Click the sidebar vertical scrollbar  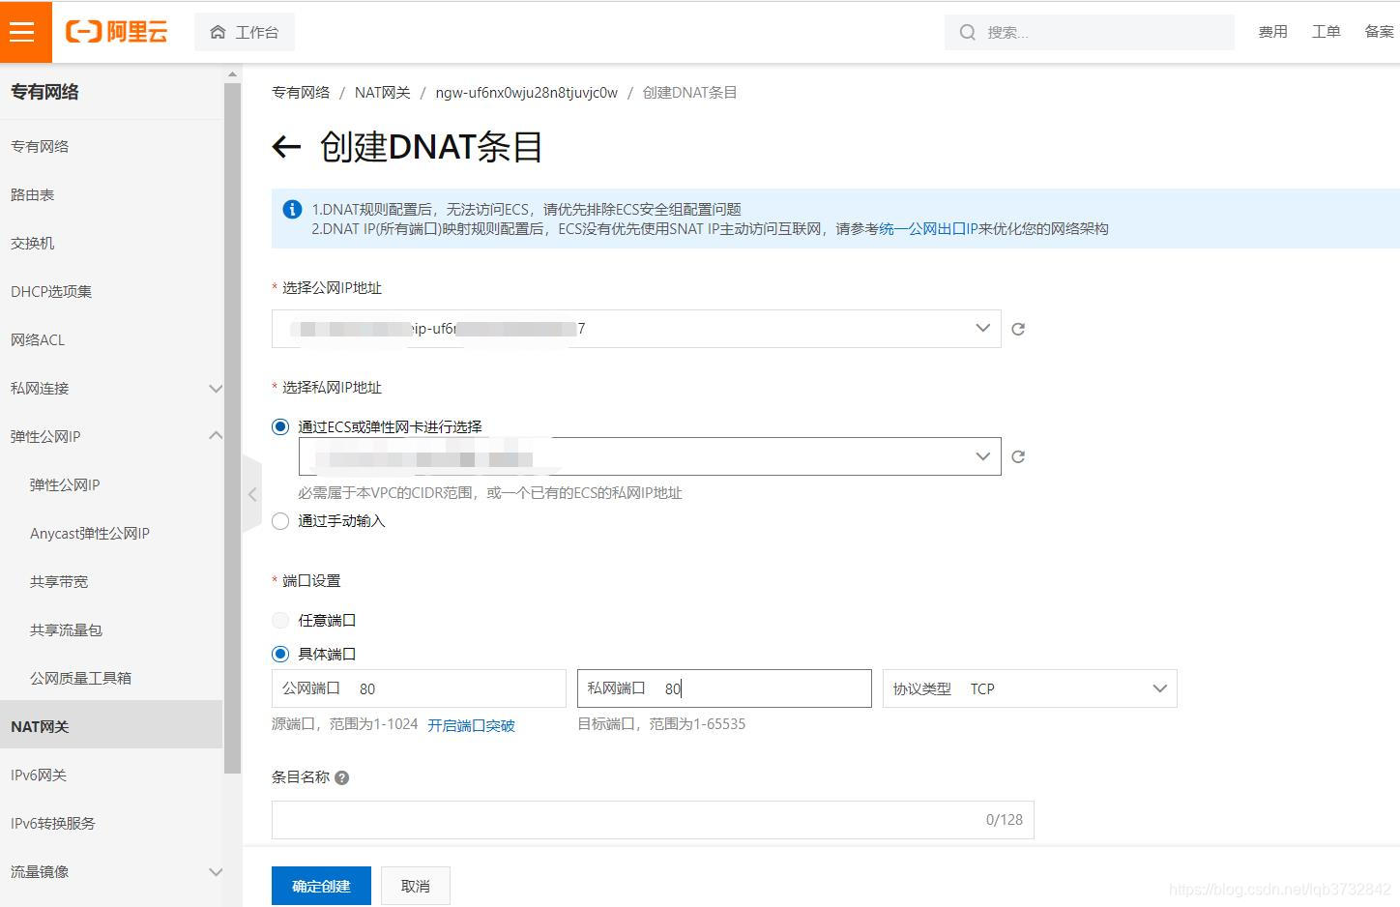point(232,427)
